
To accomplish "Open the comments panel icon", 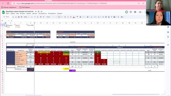I will [x=135, y=12].
